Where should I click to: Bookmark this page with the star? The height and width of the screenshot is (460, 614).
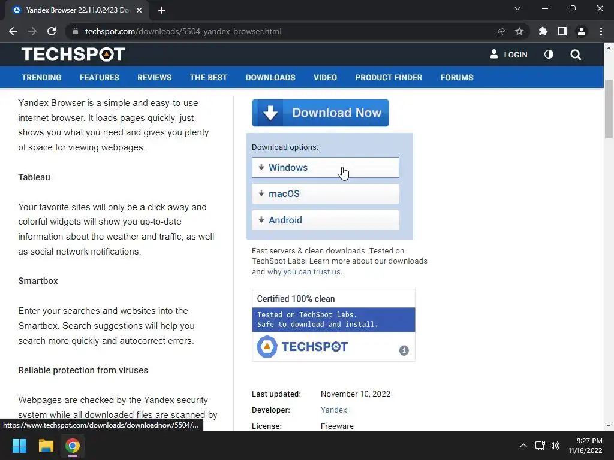pyautogui.click(x=519, y=31)
